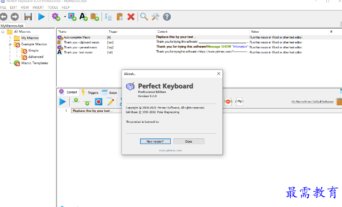Select the All Macros folder
The image size is (342, 207).
tap(22, 32)
